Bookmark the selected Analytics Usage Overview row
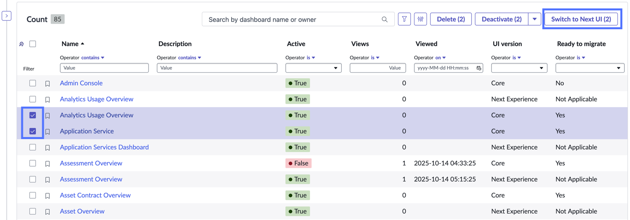The width and height of the screenshot is (630, 220). [47, 115]
